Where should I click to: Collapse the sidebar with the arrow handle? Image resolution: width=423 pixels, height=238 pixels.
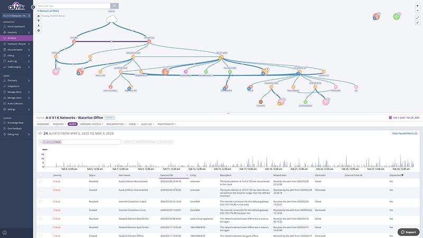click(33, 6)
